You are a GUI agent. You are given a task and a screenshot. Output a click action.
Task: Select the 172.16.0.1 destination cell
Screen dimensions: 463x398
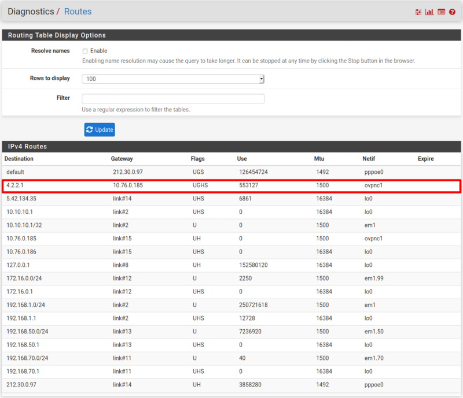20,291
